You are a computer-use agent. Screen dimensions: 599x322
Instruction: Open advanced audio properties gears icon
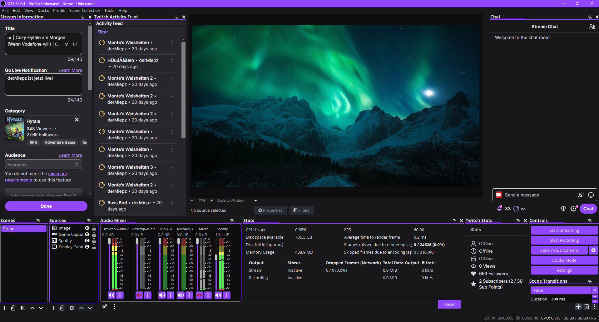click(x=105, y=307)
